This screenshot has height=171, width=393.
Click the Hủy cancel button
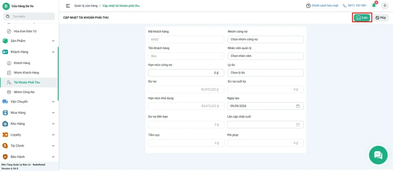pyautogui.click(x=381, y=18)
